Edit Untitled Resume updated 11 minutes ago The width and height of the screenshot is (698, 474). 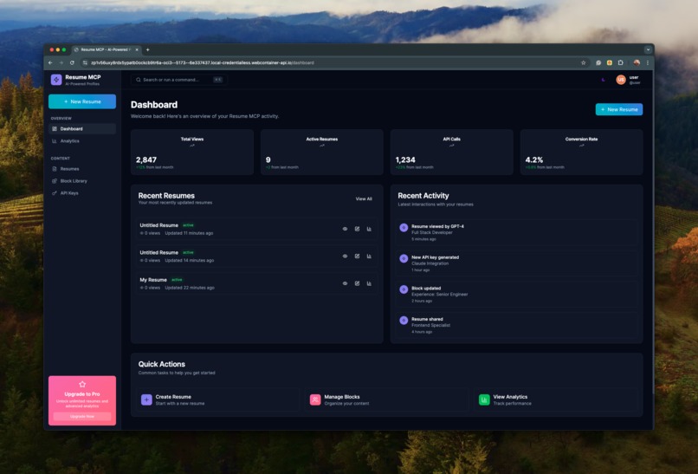click(357, 229)
